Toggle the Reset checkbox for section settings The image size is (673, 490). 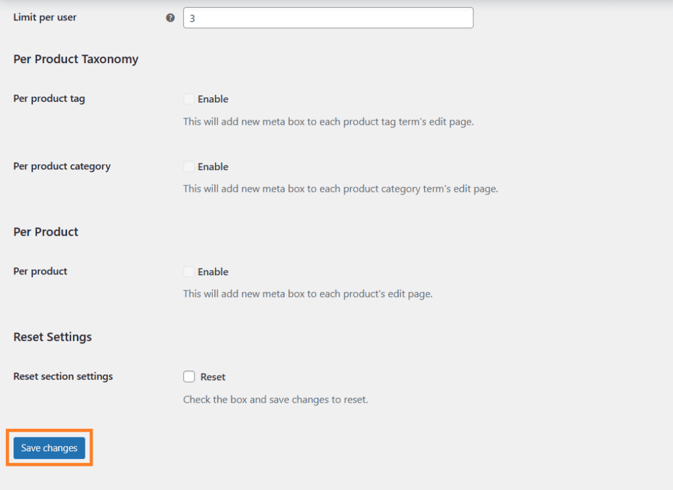tap(189, 376)
